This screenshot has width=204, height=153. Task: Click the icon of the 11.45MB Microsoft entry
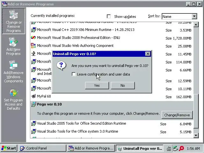click(33, 54)
